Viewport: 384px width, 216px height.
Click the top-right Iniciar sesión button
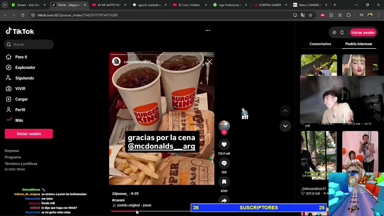tap(363, 32)
